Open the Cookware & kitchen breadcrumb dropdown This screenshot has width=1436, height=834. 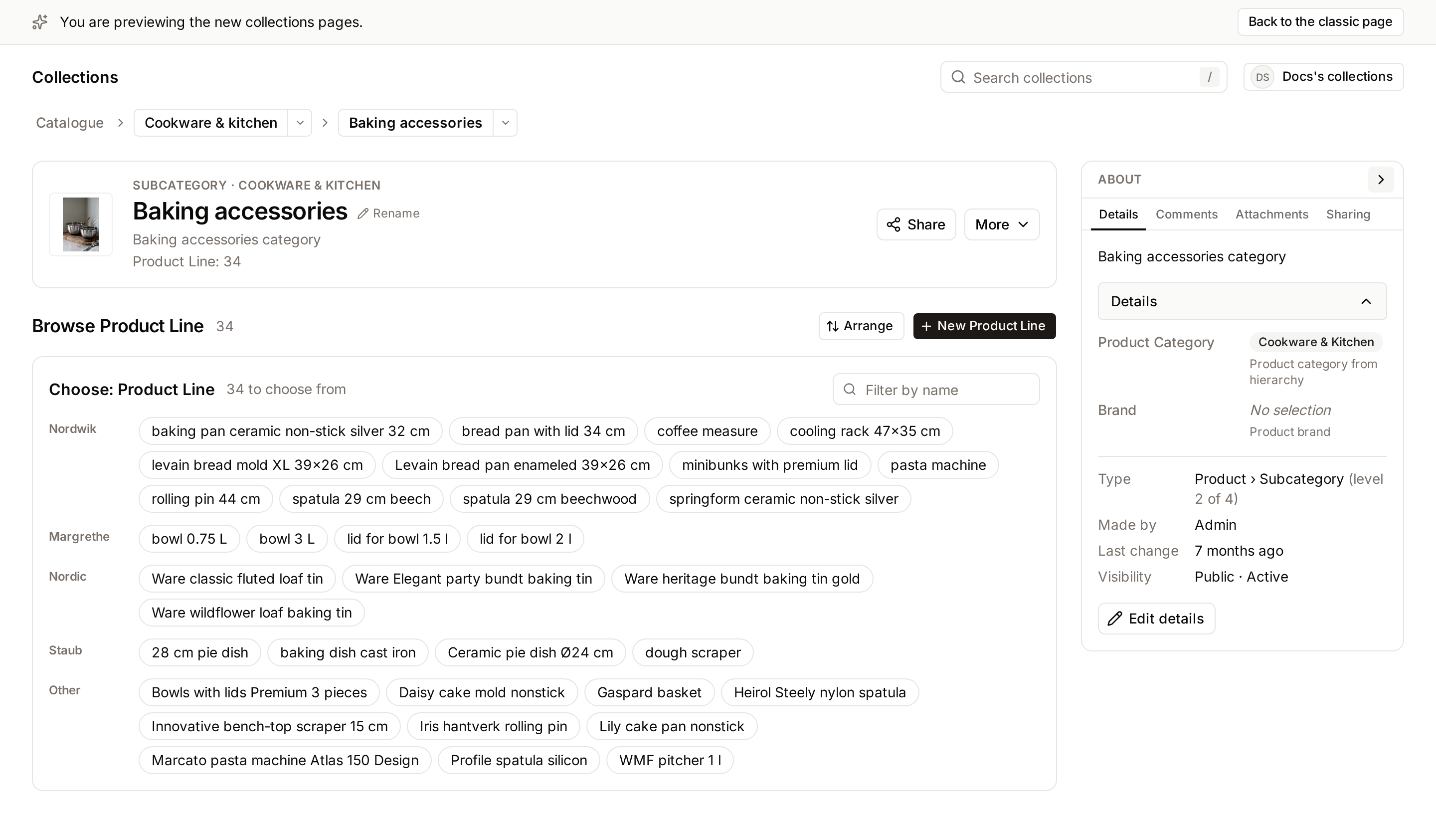[x=300, y=123]
